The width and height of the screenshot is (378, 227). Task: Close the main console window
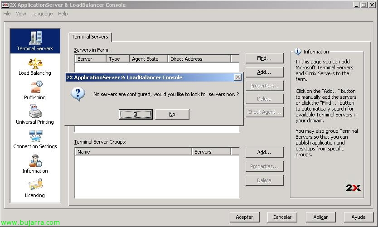(372, 5)
